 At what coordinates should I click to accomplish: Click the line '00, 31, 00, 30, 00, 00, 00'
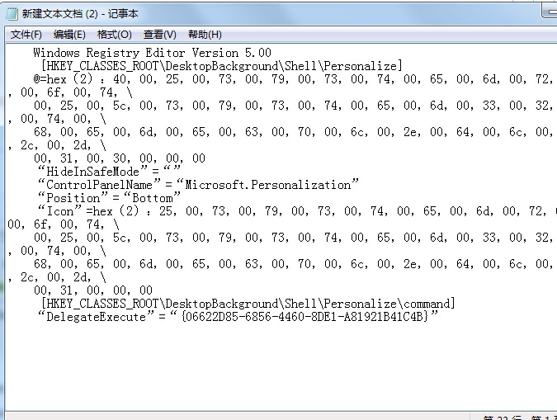point(120,158)
